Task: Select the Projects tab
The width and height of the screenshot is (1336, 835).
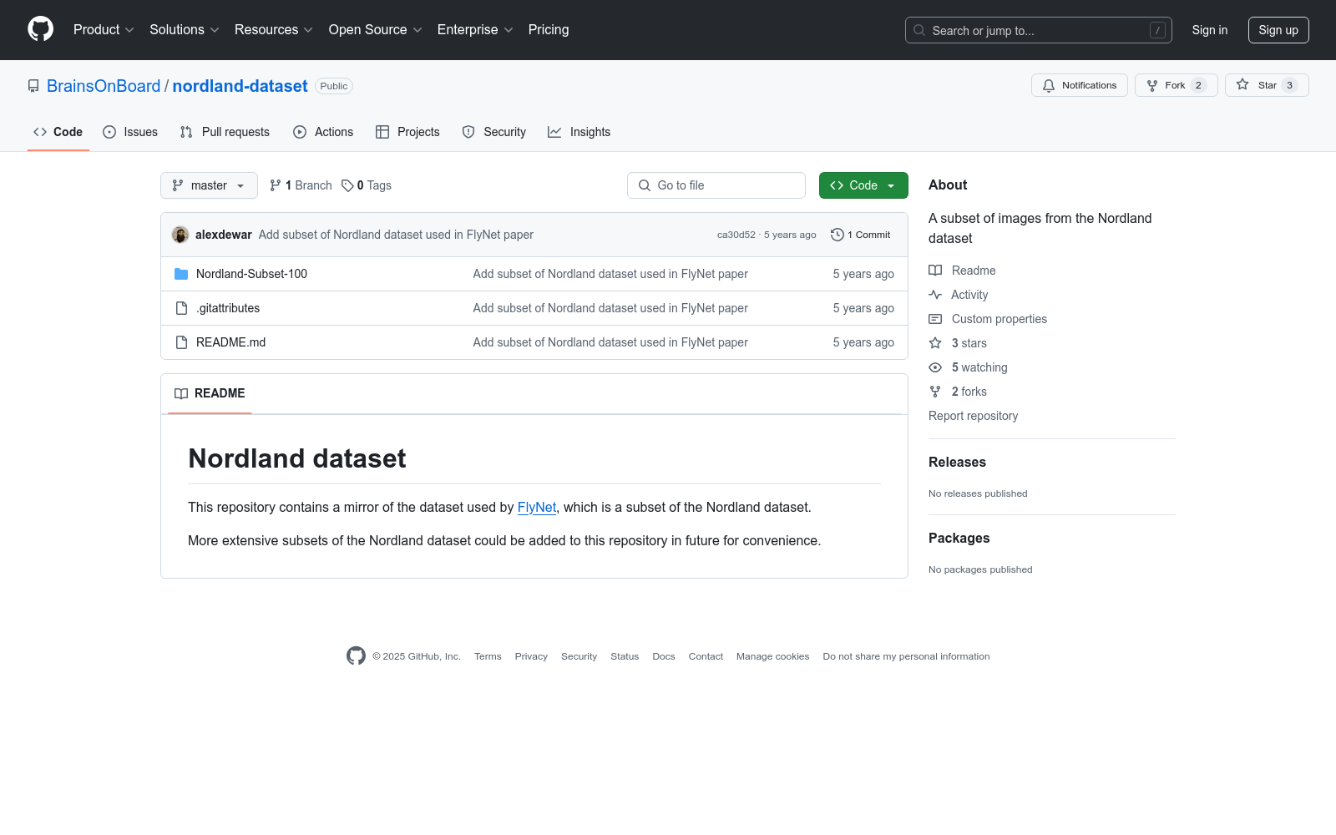Action: (407, 132)
